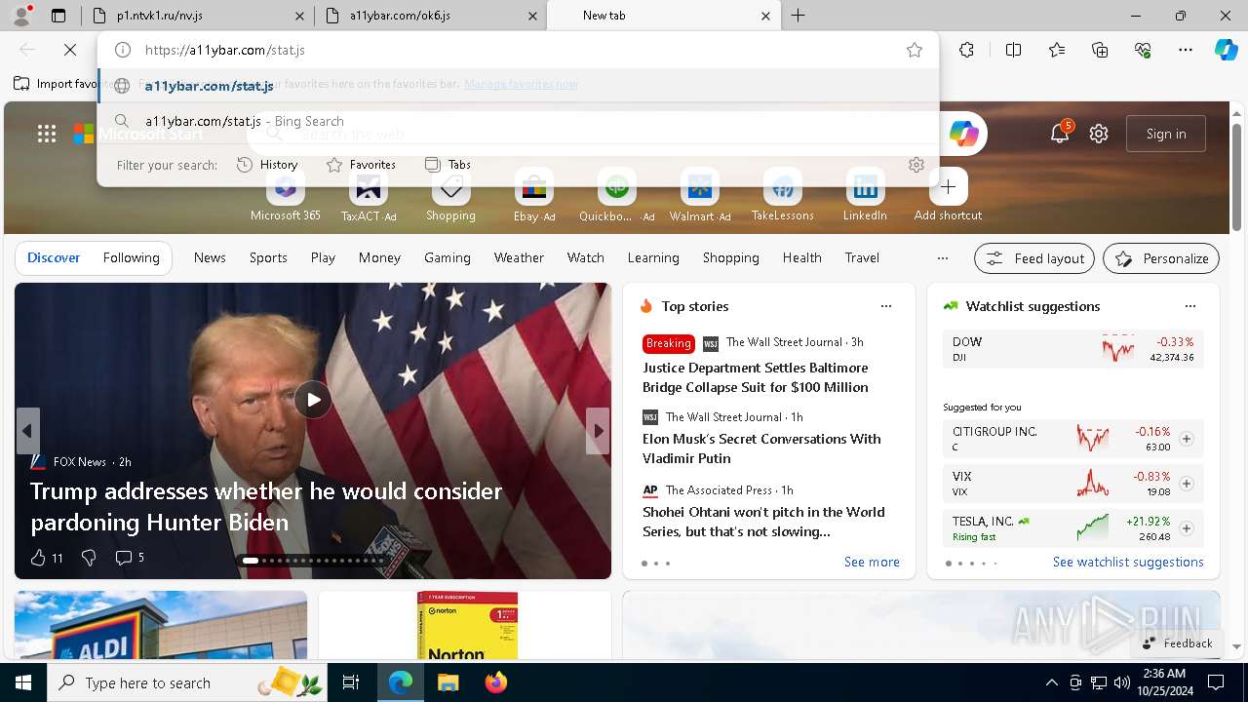Open the Favorites hub icon
Image resolution: width=1248 pixels, height=702 pixels.
point(1057,50)
